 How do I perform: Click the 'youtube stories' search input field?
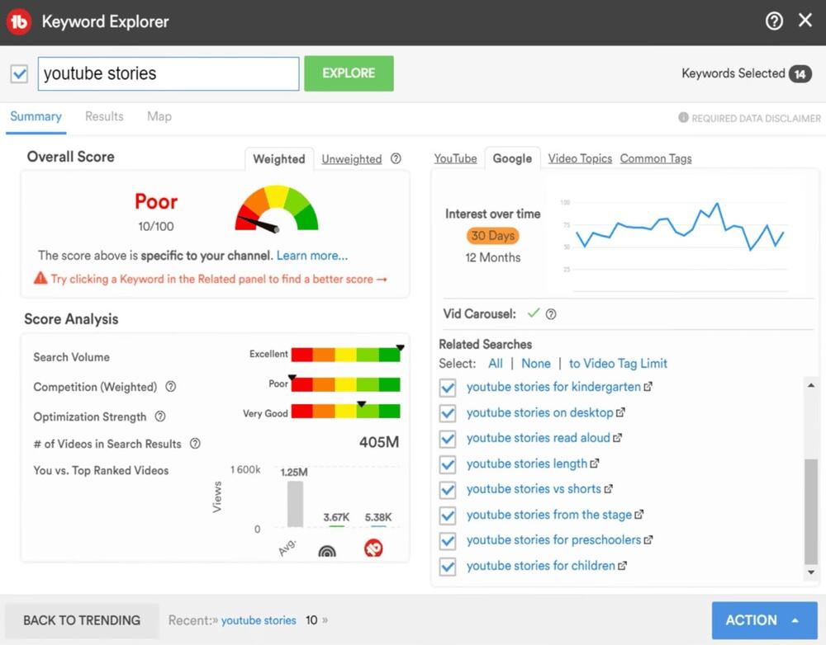[x=169, y=73]
